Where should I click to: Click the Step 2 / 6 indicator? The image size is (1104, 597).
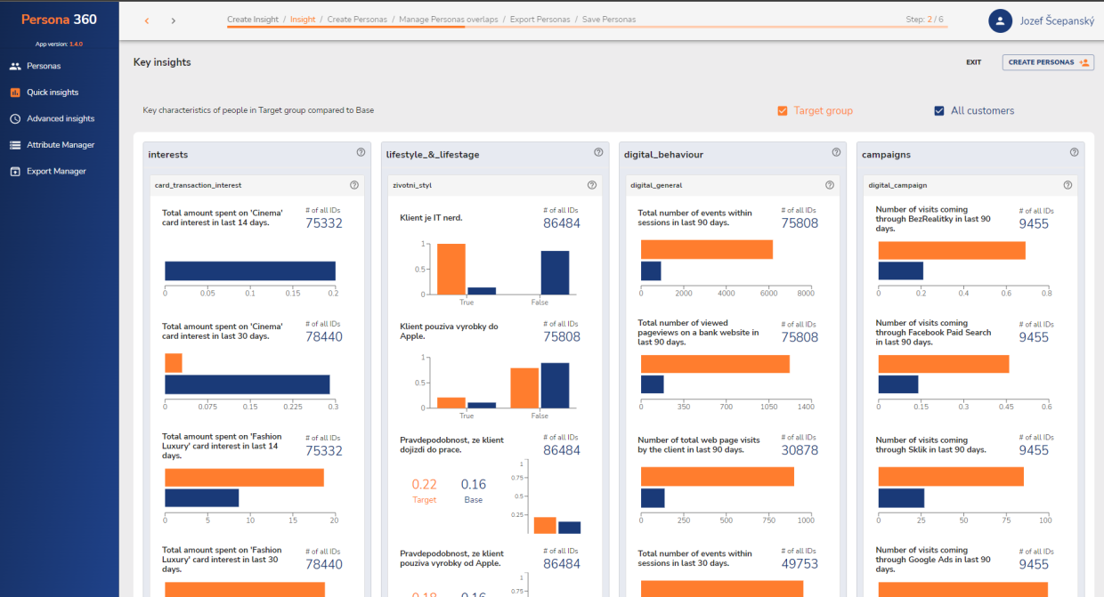click(924, 20)
